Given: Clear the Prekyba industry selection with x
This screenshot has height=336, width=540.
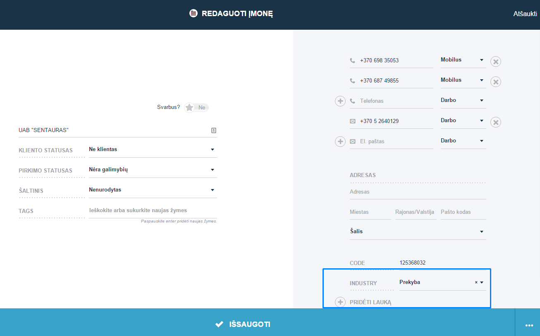Looking at the screenshot, I should pos(476,282).
